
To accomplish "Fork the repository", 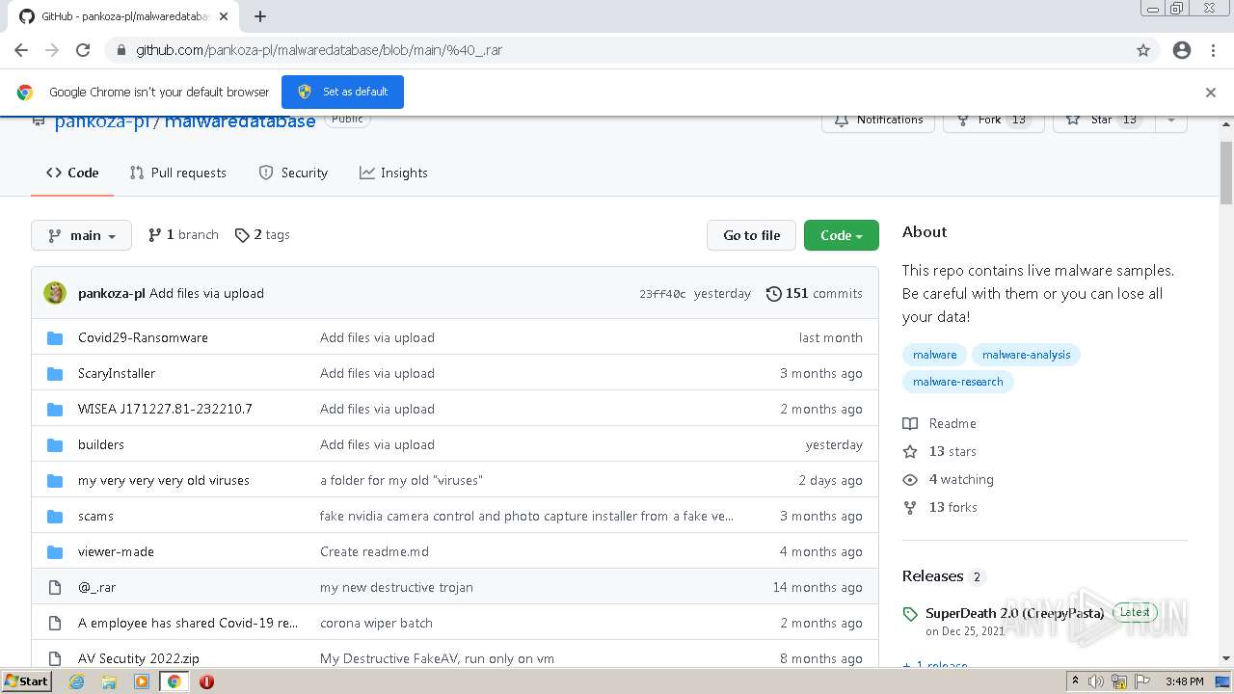I will [993, 120].
